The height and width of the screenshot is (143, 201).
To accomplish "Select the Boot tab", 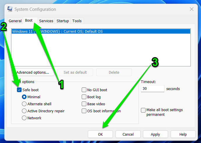I will point(30,20).
